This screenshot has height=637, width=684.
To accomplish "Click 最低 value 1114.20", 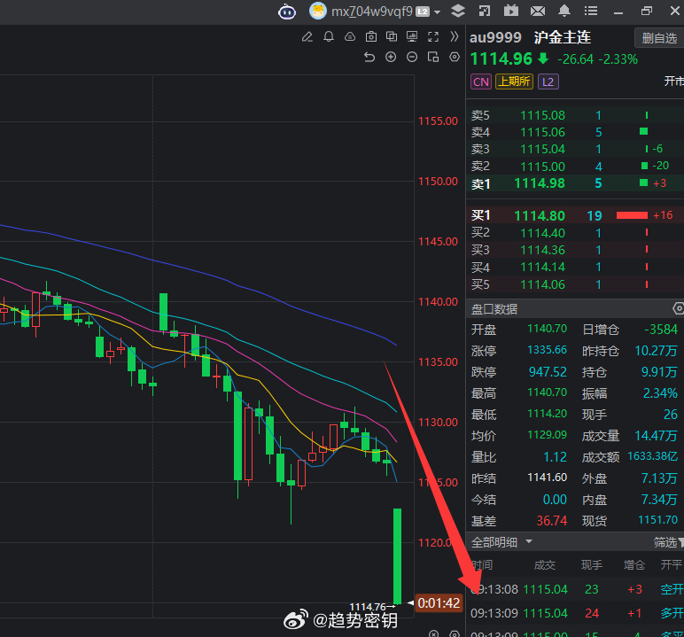I will [x=547, y=414].
